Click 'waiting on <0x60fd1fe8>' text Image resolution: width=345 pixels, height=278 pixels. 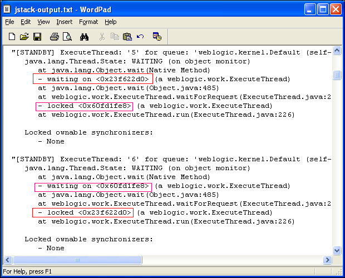(93, 186)
